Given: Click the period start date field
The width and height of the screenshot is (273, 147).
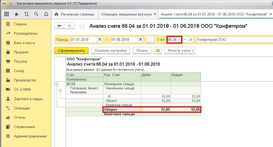Looking at the screenshot, I should [84, 39].
